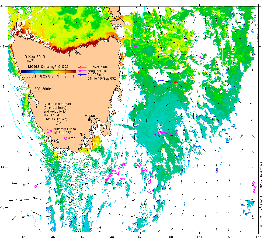Click the Argo float circle near 151E 41.3S
The image size is (264, 243).
click(200, 57)
